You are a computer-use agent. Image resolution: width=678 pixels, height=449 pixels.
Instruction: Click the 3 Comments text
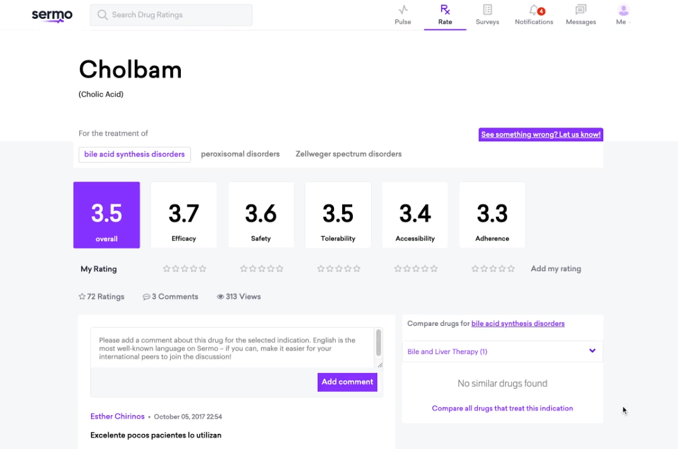(175, 297)
